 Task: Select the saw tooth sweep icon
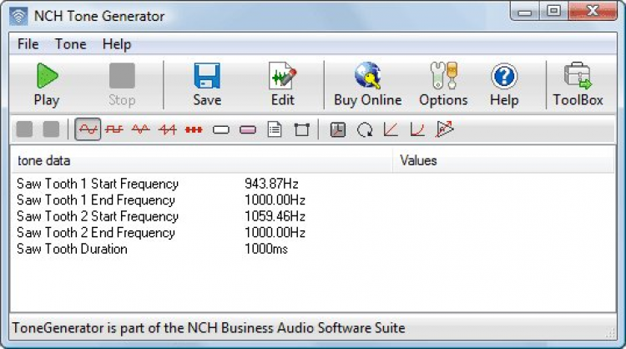(x=444, y=129)
